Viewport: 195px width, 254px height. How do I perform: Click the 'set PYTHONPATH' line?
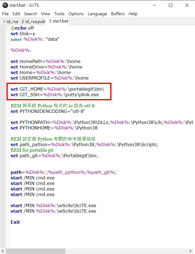coord(102,122)
